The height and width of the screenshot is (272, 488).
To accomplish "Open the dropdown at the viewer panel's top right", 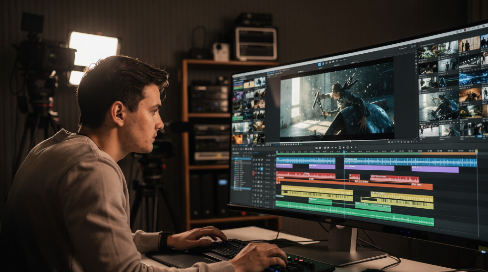I will pos(405,48).
